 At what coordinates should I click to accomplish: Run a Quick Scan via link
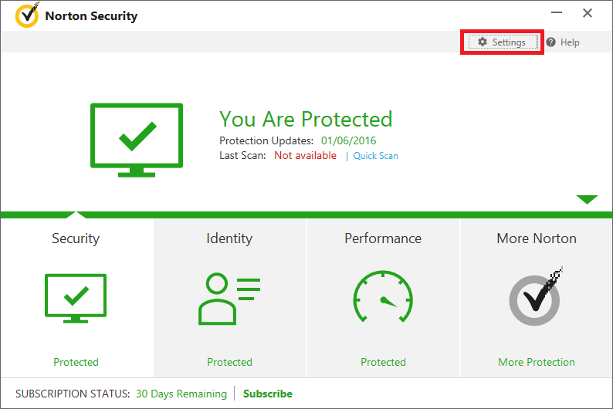376,156
